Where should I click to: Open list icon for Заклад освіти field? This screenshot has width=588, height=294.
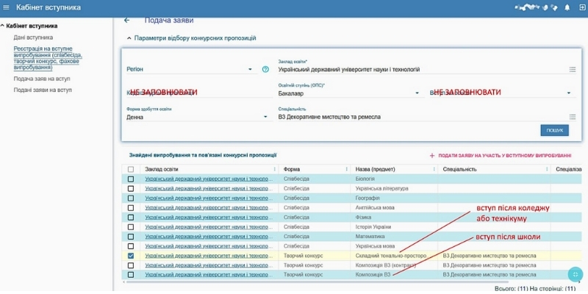click(572, 69)
